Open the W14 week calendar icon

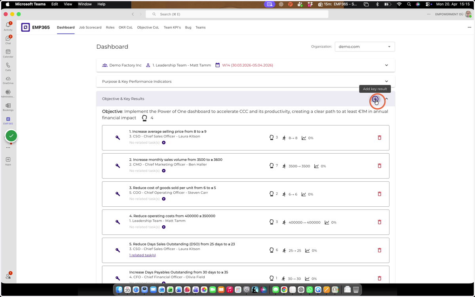click(x=217, y=65)
